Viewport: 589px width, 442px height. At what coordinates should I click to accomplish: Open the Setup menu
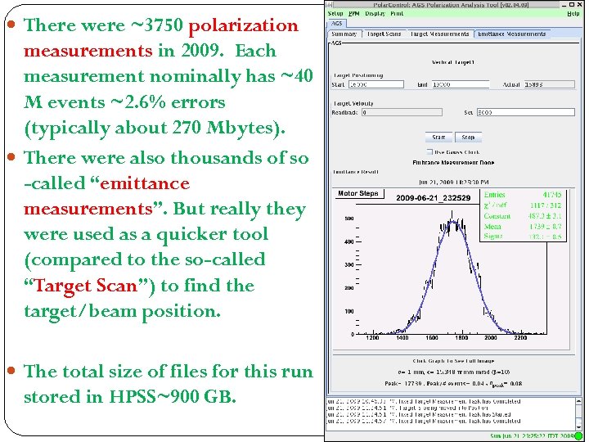pyautogui.click(x=335, y=14)
